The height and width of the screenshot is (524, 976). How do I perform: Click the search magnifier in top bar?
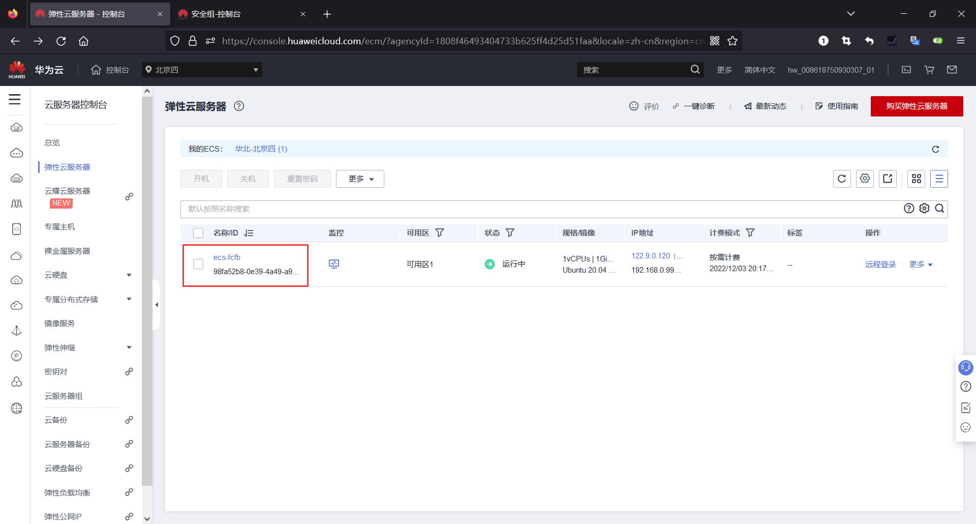point(695,70)
